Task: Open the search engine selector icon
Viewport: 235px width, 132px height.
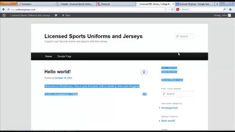Action: (x=178, y=10)
